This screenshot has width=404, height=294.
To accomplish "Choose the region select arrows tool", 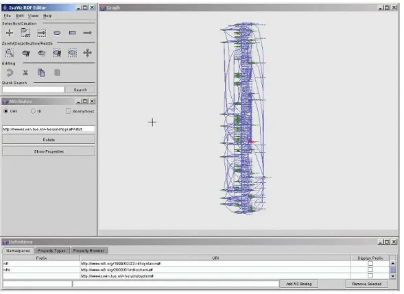I will pyautogui.click(x=41, y=33).
